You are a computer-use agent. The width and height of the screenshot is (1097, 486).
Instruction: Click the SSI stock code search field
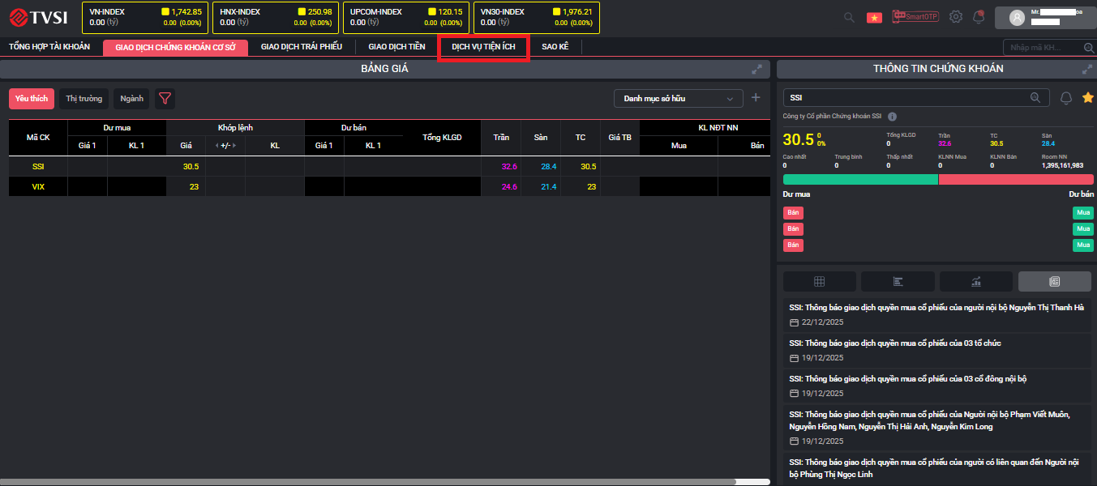click(x=908, y=97)
